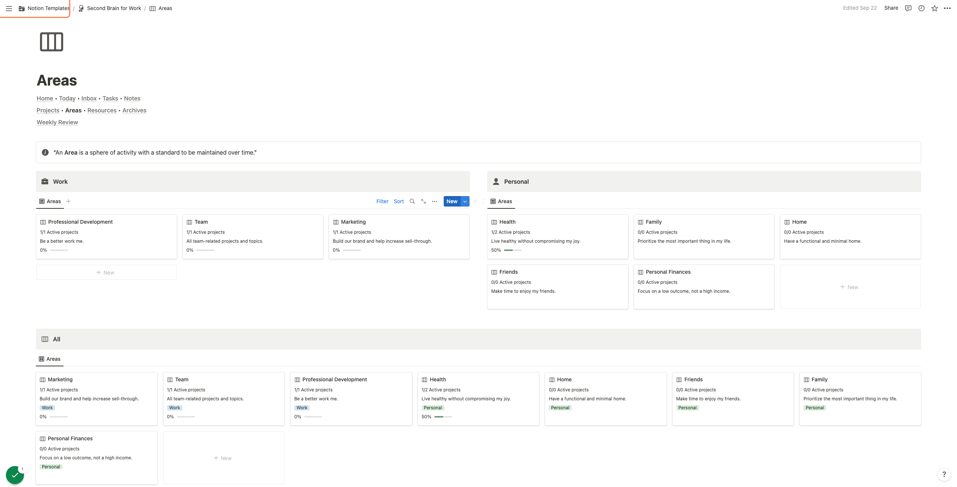
Task: Open the sidebar hamburger menu
Action: [9, 8]
